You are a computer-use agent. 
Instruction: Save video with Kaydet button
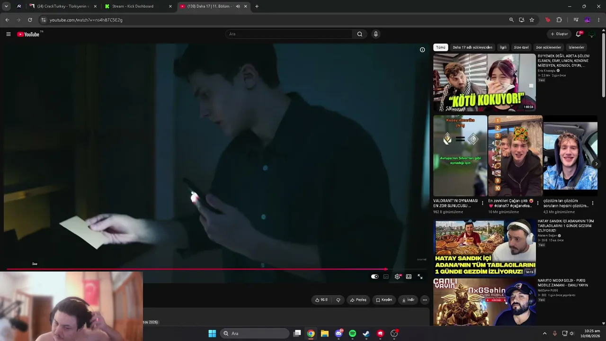pos(384,300)
